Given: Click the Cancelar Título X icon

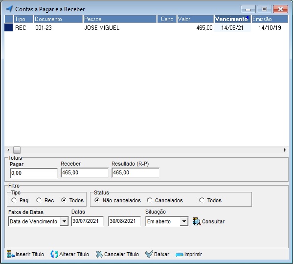Looking at the screenshot, I should [99, 254].
